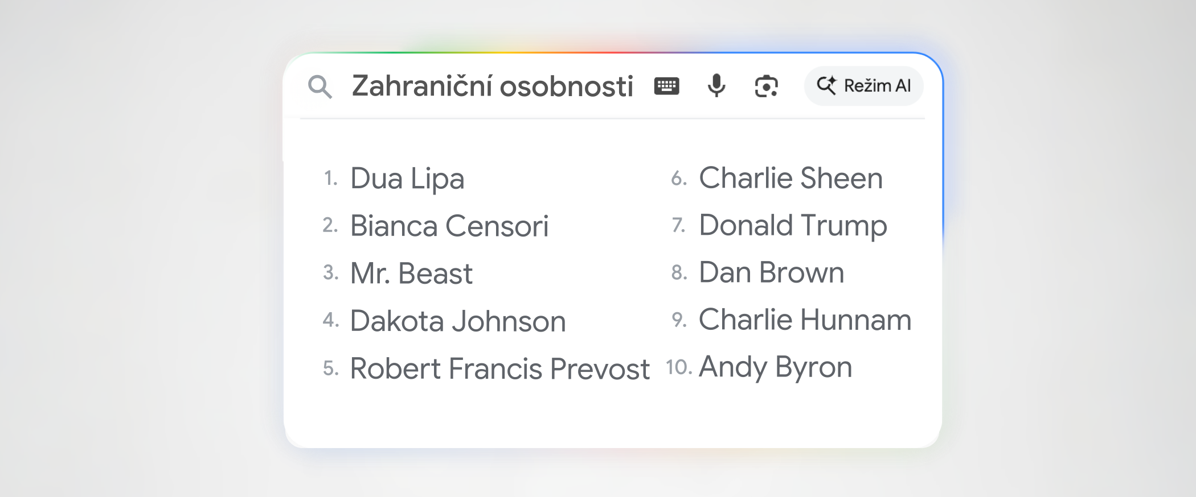Select Charlie Sheen from the list
Viewport: 1196px width, 497px height.
coord(790,178)
